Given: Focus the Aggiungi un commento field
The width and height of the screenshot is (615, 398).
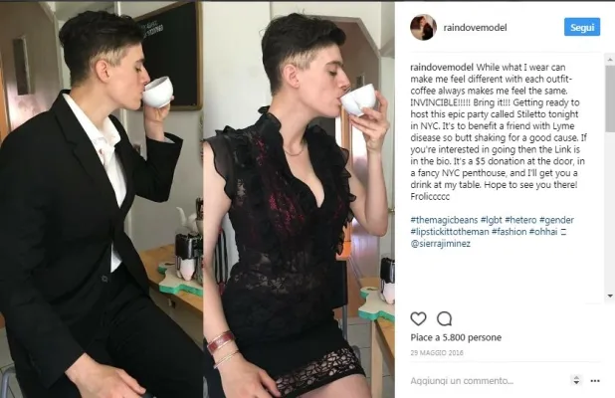Looking at the screenshot, I should click(x=489, y=381).
